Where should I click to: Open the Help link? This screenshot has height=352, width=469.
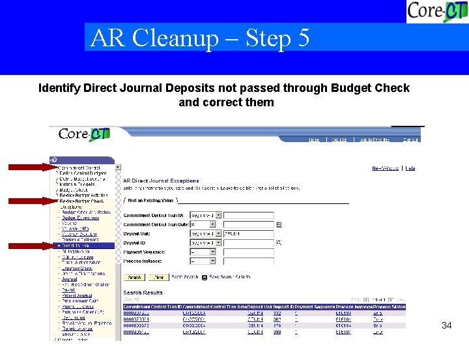pyautogui.click(x=410, y=168)
